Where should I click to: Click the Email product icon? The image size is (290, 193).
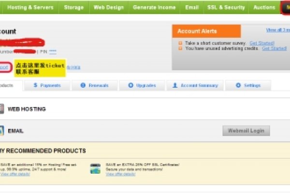[1, 130]
